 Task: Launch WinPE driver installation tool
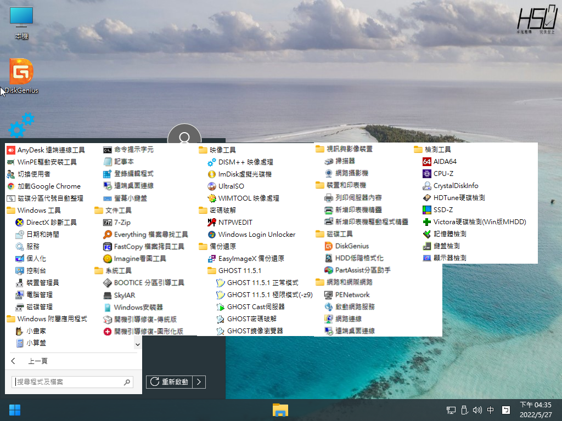[x=42, y=162]
